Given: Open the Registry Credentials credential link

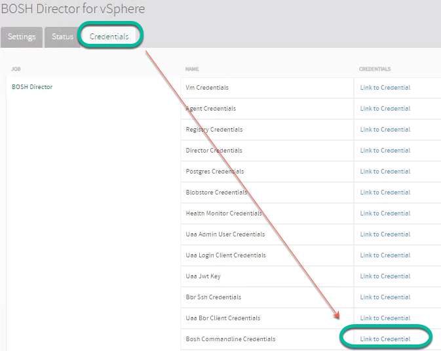Looking at the screenshot, I should [385, 130].
